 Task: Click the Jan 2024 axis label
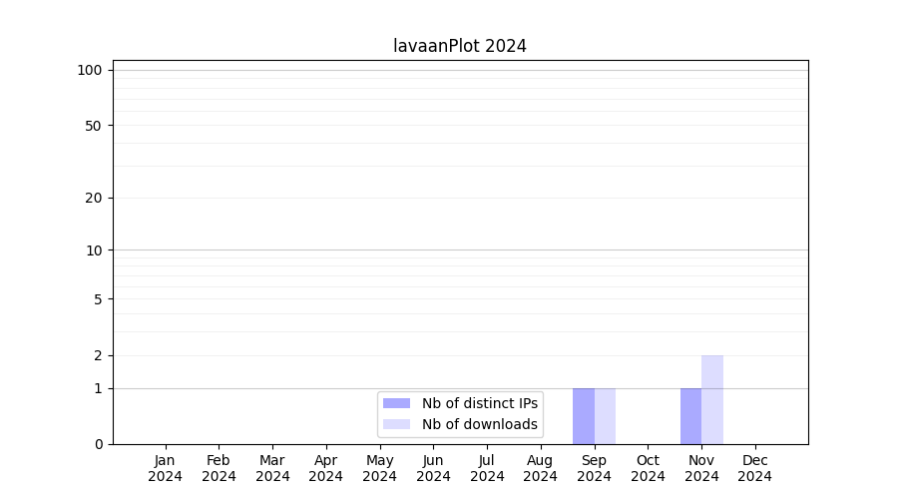pyautogui.click(x=166, y=468)
